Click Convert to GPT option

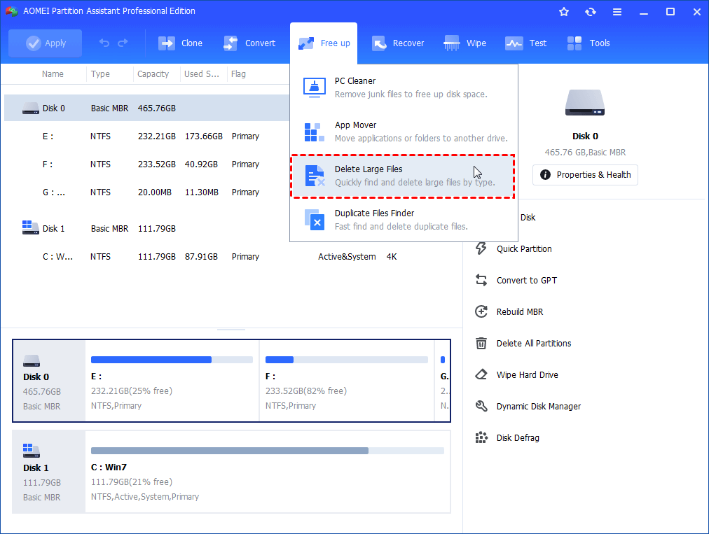[x=527, y=281]
